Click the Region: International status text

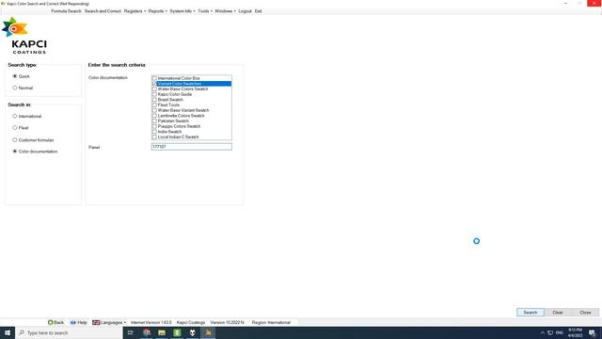pyautogui.click(x=271, y=322)
